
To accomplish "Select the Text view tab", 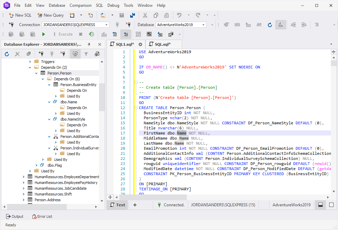I will point(118,205).
